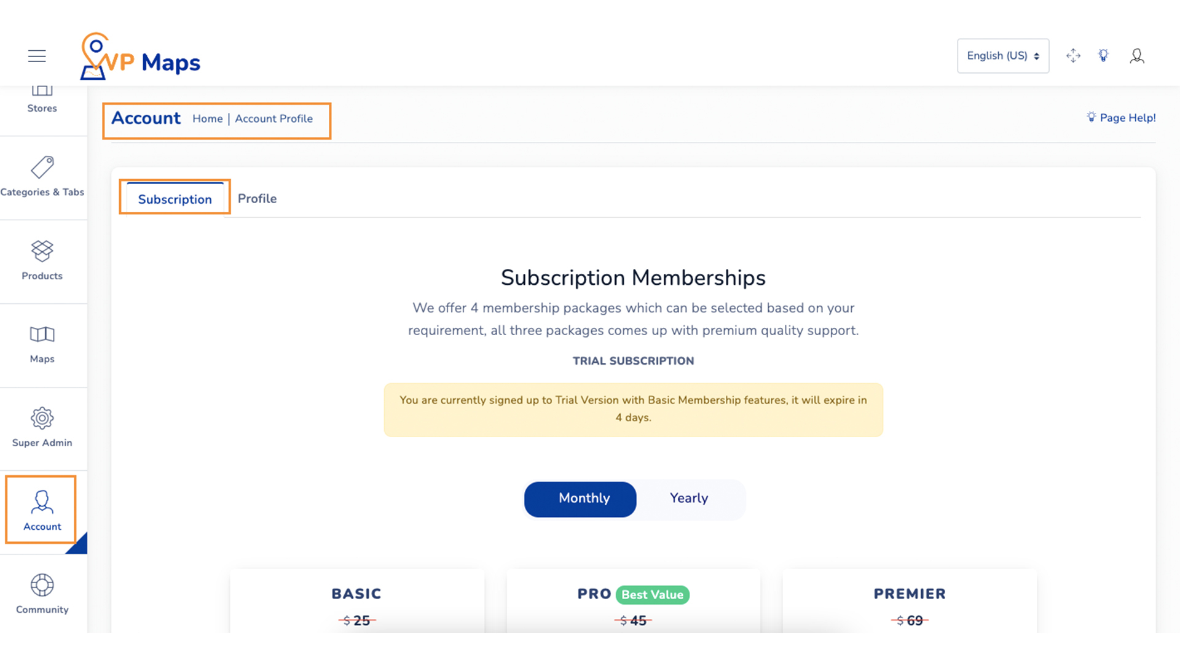The width and height of the screenshot is (1180, 663).
Task: Select Categories & Tabs from sidebar
Action: click(42, 178)
